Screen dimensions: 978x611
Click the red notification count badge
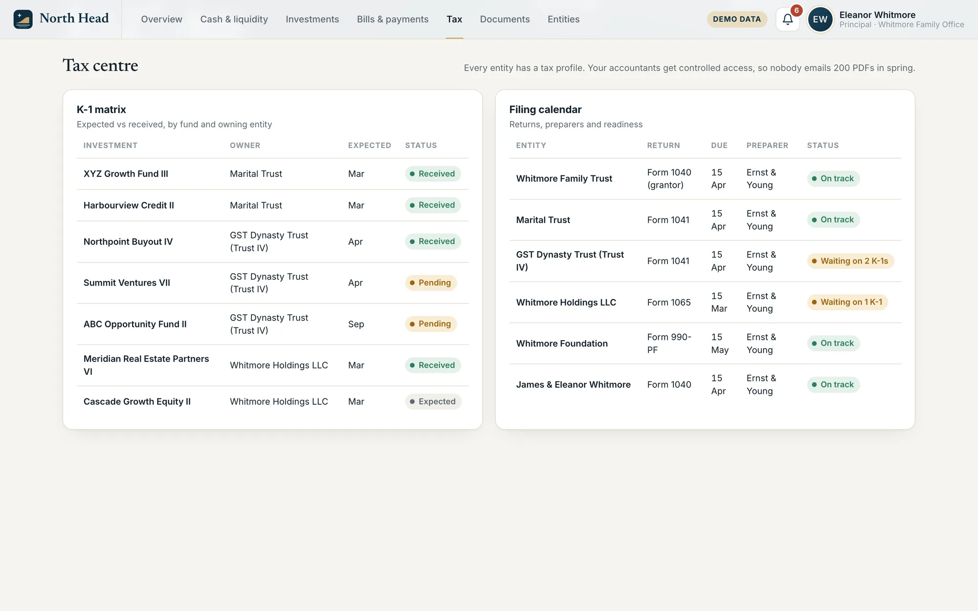[x=797, y=10]
